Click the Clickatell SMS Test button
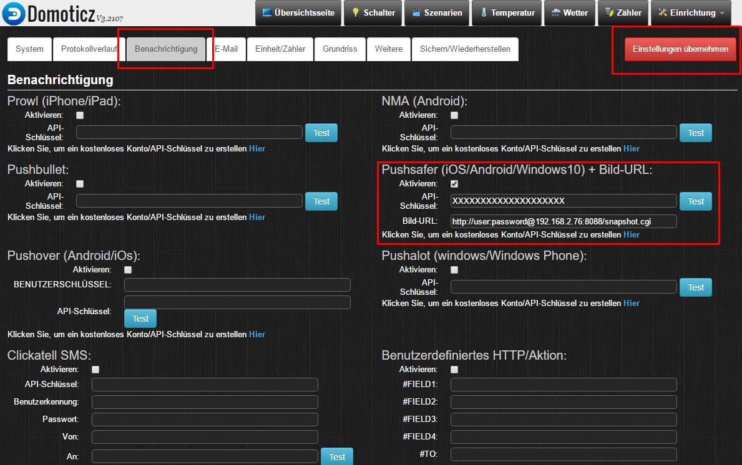The image size is (742, 465). click(337, 457)
